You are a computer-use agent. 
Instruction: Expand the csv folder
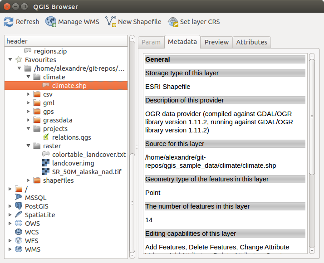tap(29, 94)
